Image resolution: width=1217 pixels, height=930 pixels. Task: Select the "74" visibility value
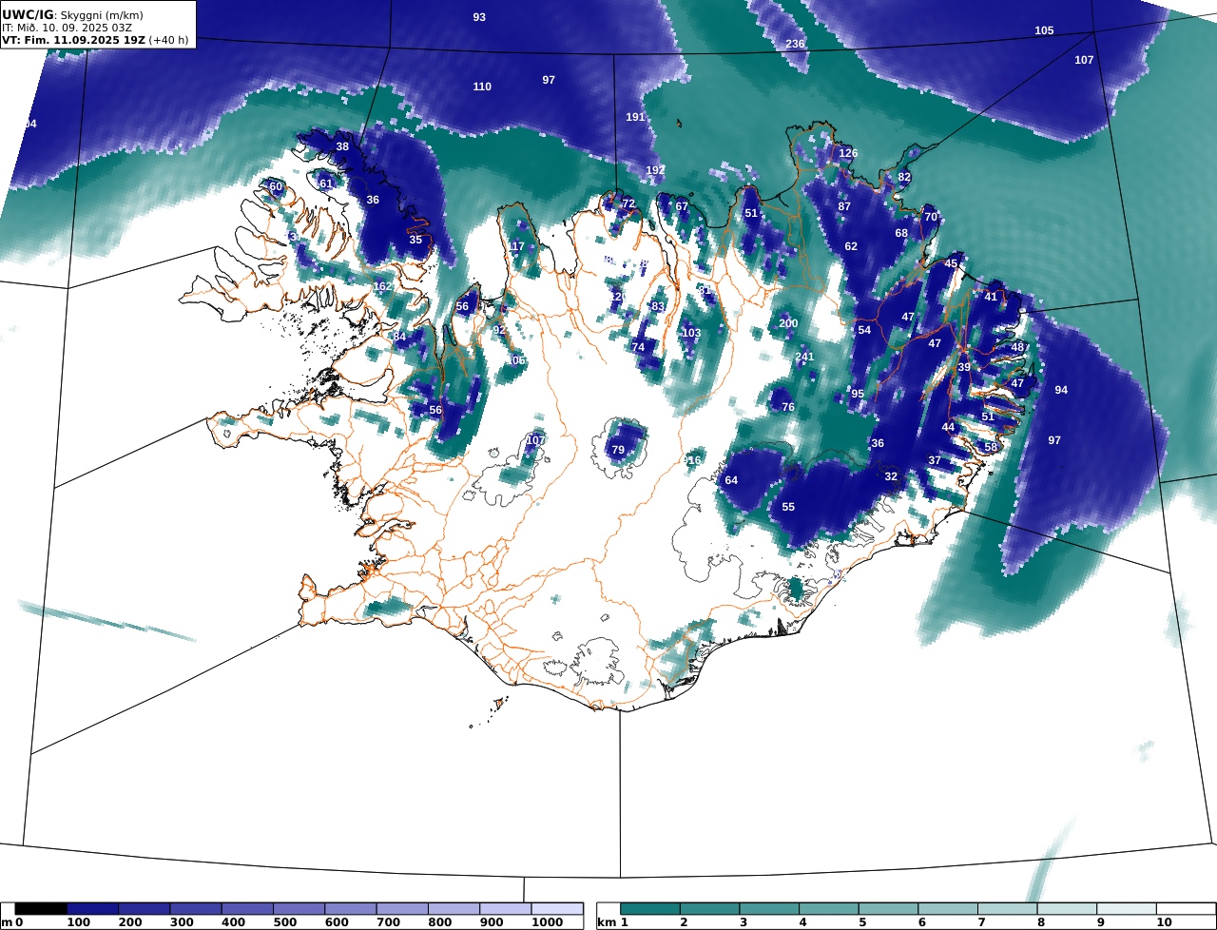pos(638,347)
